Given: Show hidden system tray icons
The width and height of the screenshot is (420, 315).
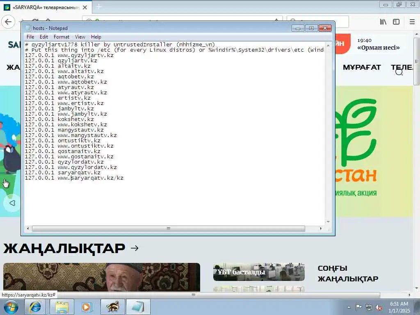Looking at the screenshot, I should point(349,307).
